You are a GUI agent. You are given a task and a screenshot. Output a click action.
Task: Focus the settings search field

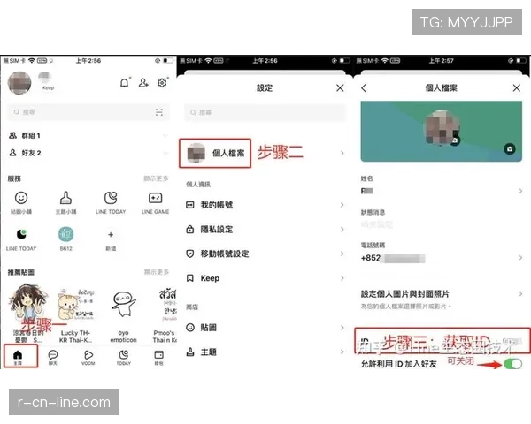click(x=265, y=112)
